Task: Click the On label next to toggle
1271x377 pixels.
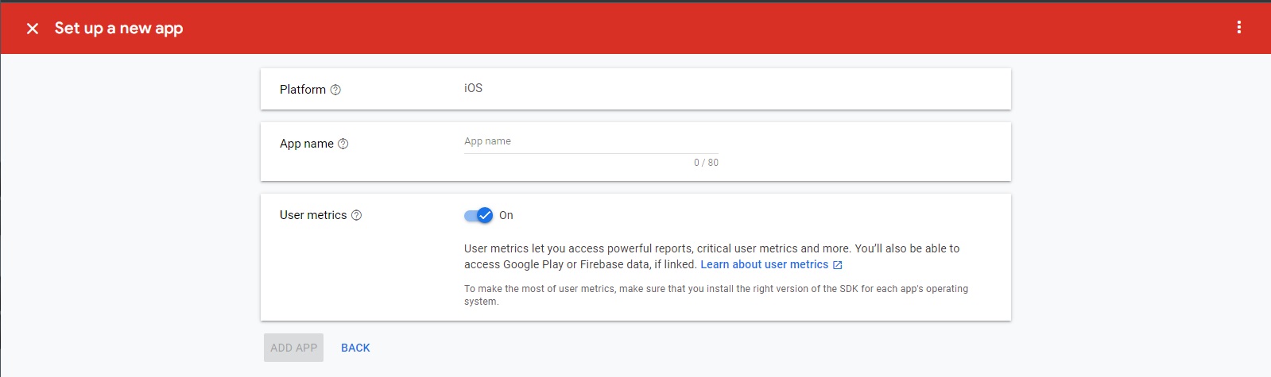Action: click(x=506, y=215)
